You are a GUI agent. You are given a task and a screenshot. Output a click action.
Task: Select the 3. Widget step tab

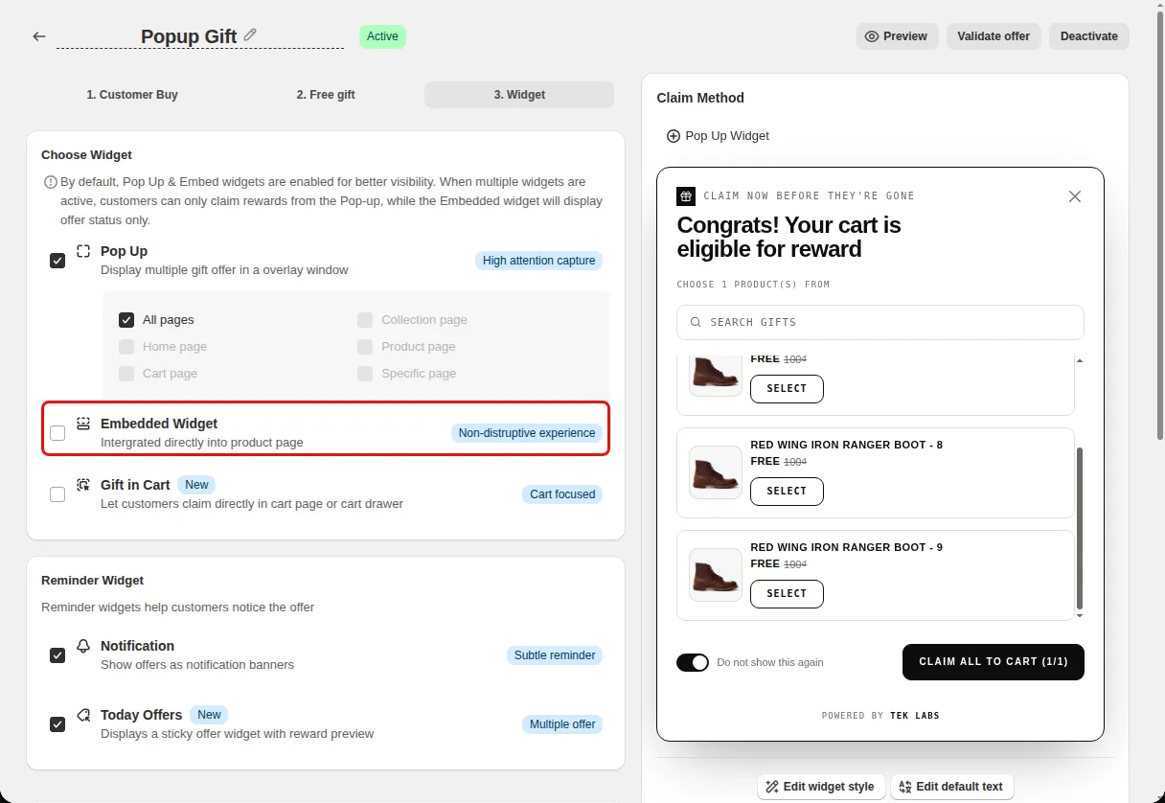point(519,95)
